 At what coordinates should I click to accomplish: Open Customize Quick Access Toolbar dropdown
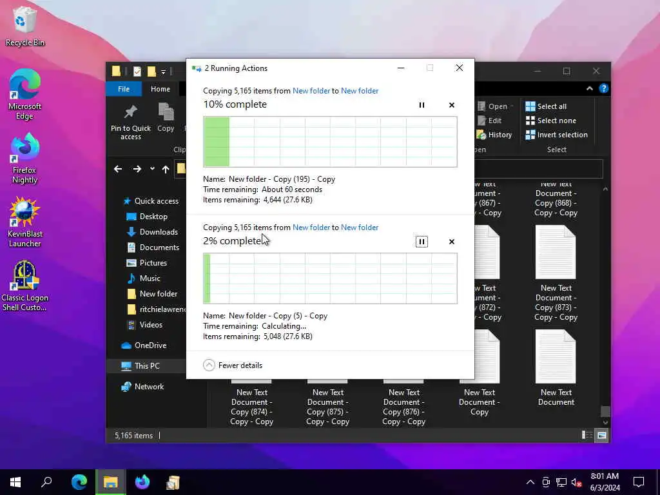click(x=163, y=72)
